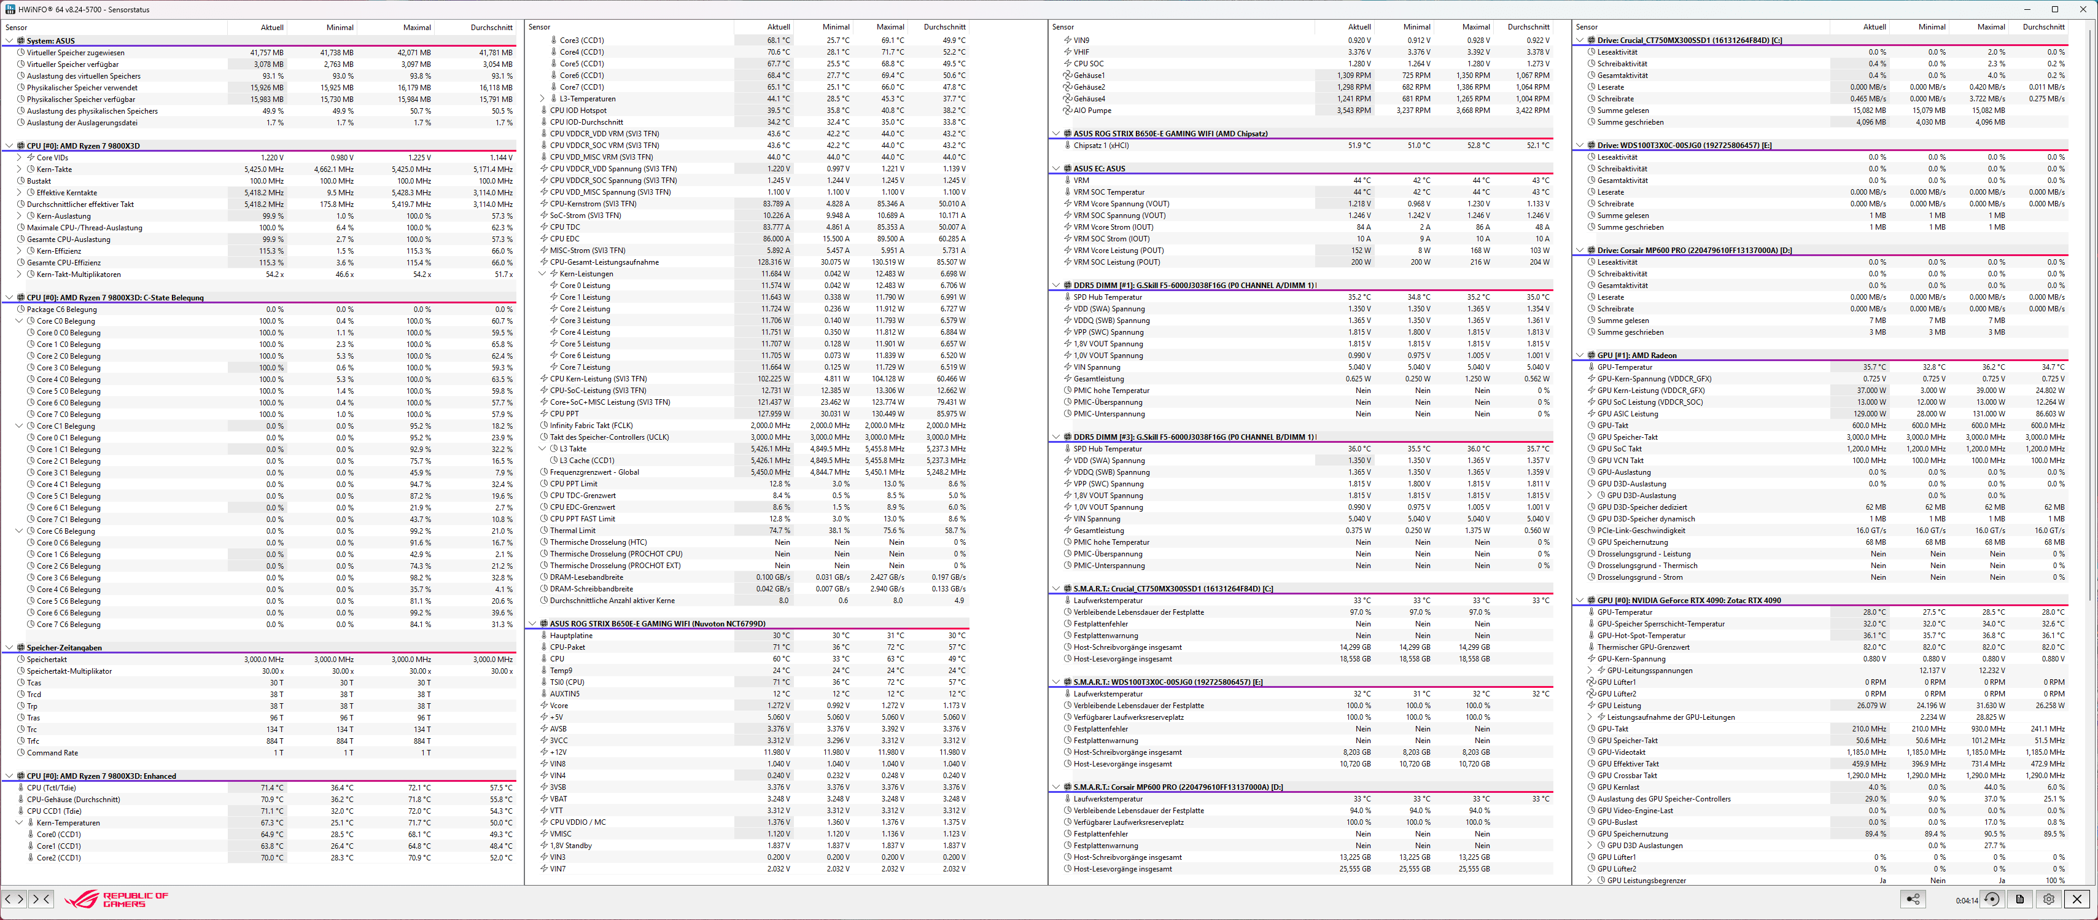2098x920 pixels.
Task: Select the Core7 (CCD1) temperature row
Action: tap(748, 87)
